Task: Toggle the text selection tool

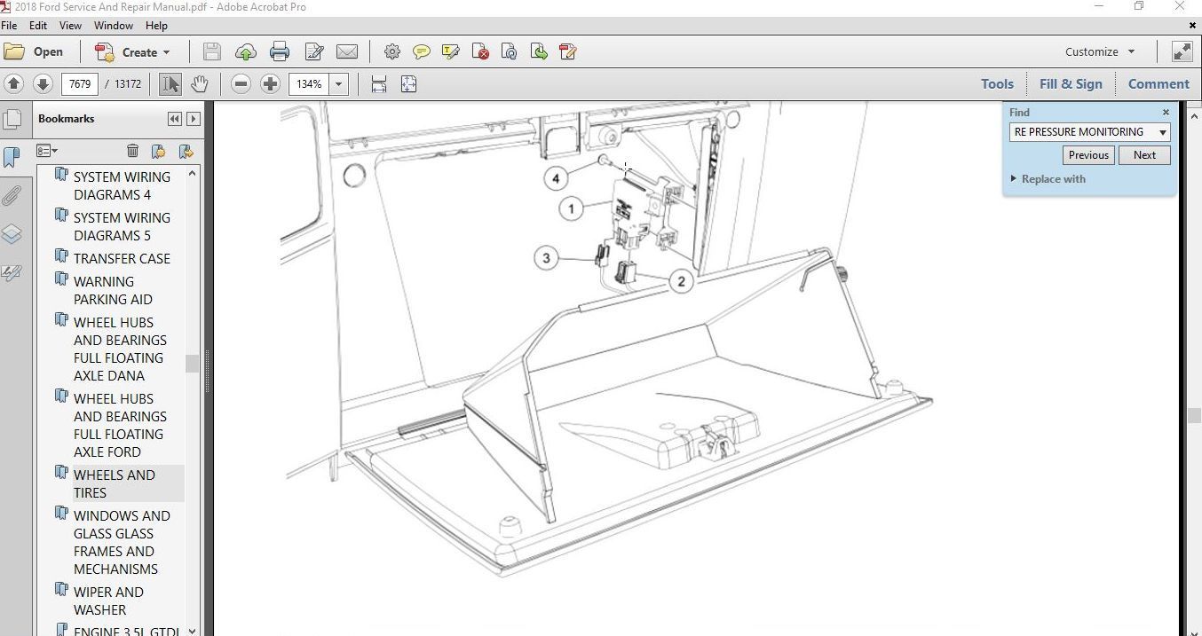Action: coord(170,84)
